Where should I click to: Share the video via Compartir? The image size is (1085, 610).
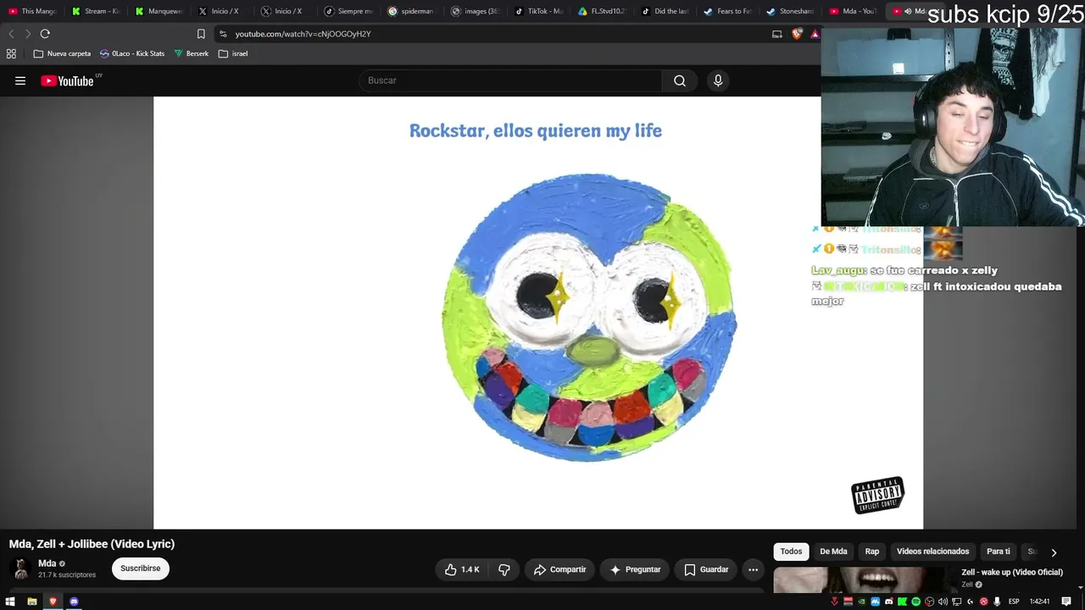tap(559, 569)
